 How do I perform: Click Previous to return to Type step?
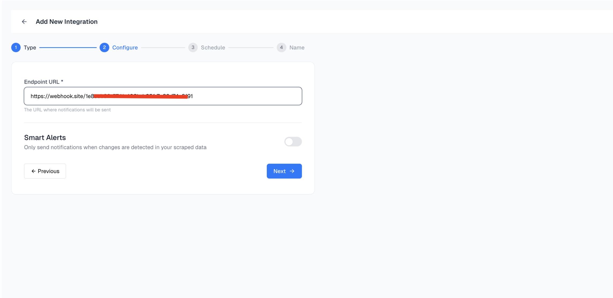[x=45, y=171]
